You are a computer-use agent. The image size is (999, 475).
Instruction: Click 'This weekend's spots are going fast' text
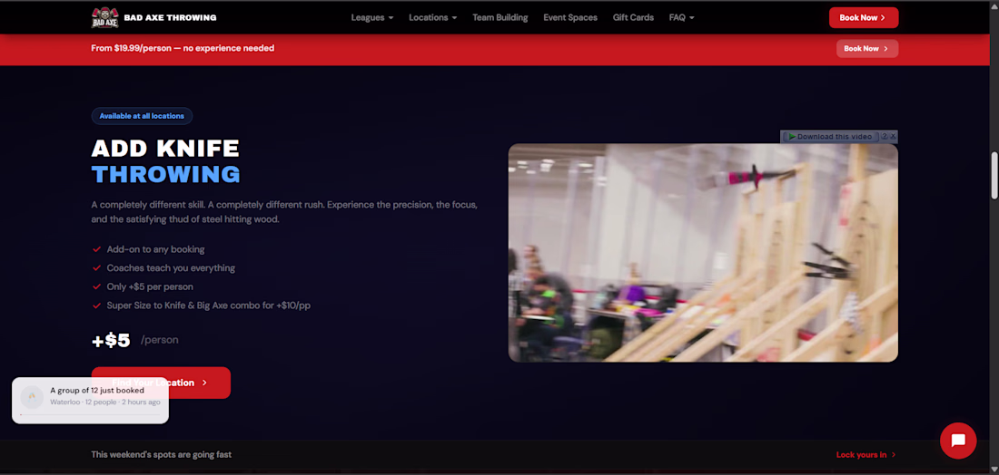(161, 455)
